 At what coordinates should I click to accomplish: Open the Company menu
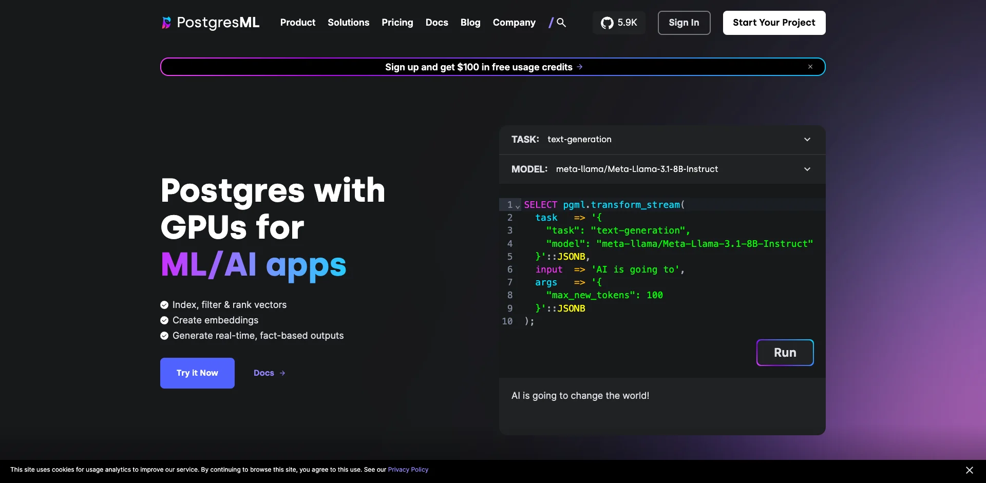coord(514,23)
